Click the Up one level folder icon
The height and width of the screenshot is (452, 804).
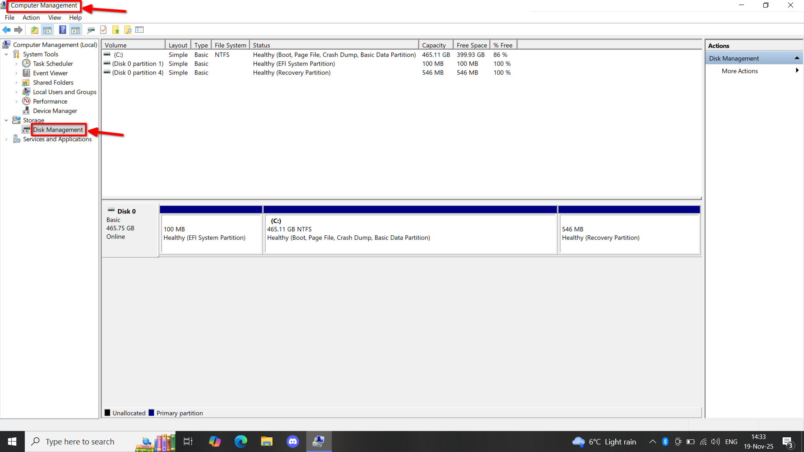tap(34, 30)
